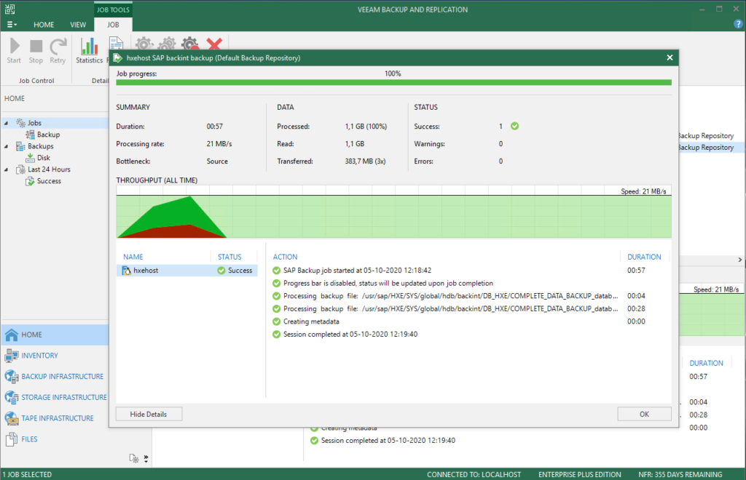The width and height of the screenshot is (746, 480).
Task: Click the ACTION column header
Action: 285,257
